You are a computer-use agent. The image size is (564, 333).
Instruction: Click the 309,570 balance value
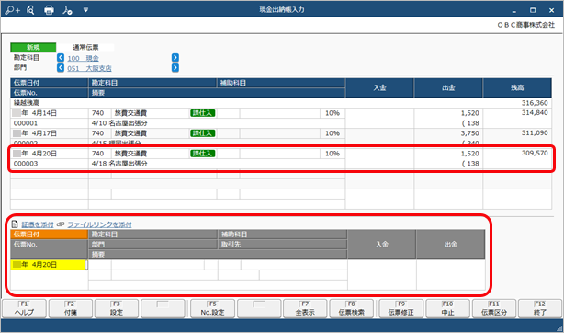click(x=535, y=154)
